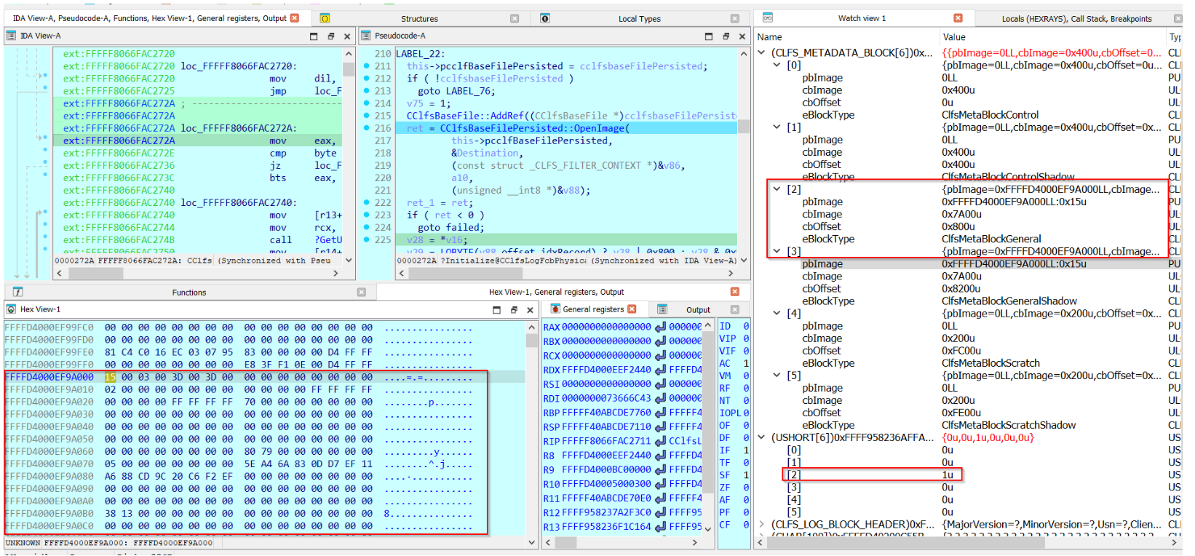Viewport: 1195px width, 556px height.
Task: Switch to the Functions tab
Action: pos(189,293)
